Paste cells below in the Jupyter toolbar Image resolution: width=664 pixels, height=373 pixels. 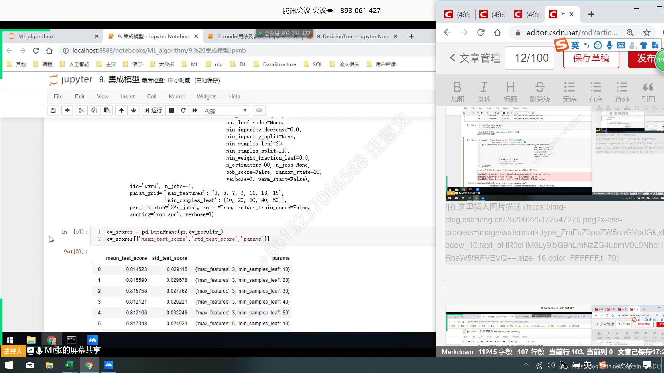107,111
